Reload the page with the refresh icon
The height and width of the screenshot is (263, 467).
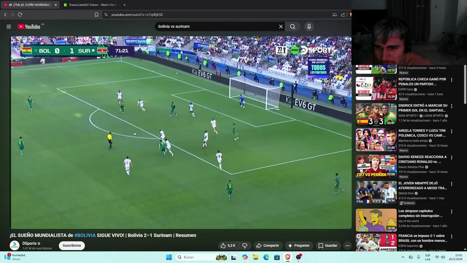coord(20,15)
